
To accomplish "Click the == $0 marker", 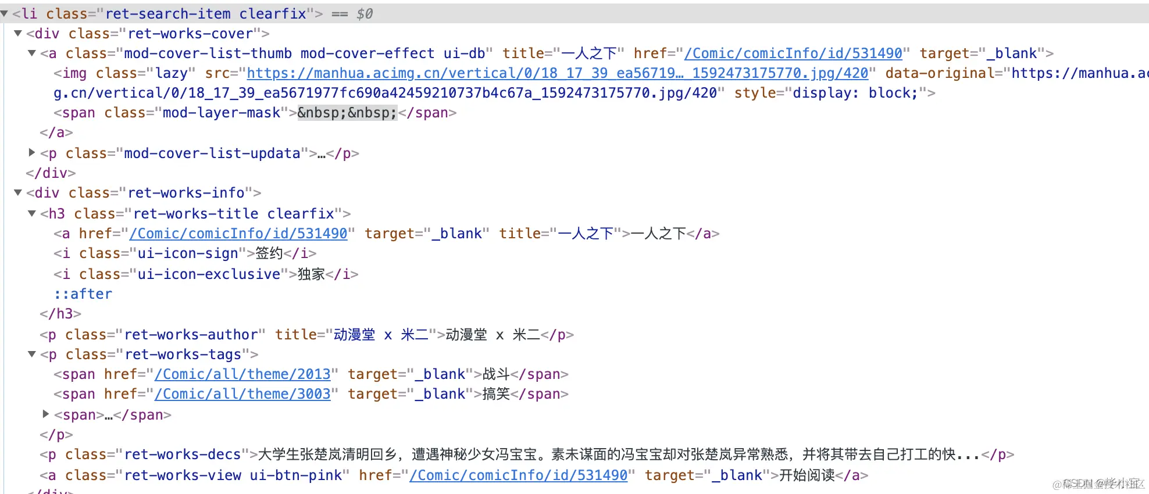I will (352, 13).
